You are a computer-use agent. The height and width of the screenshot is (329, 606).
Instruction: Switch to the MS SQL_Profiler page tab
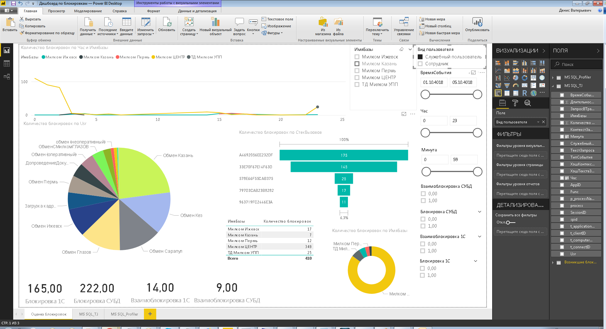coord(124,314)
